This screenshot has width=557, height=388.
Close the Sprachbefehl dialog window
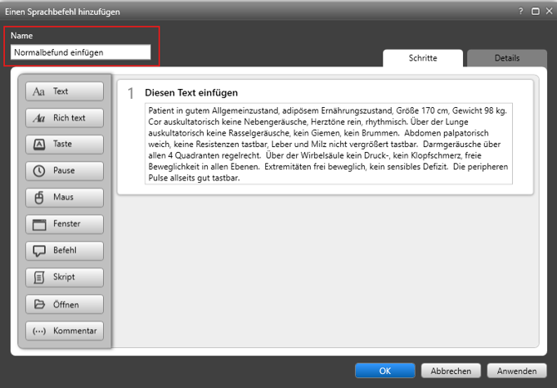547,11
